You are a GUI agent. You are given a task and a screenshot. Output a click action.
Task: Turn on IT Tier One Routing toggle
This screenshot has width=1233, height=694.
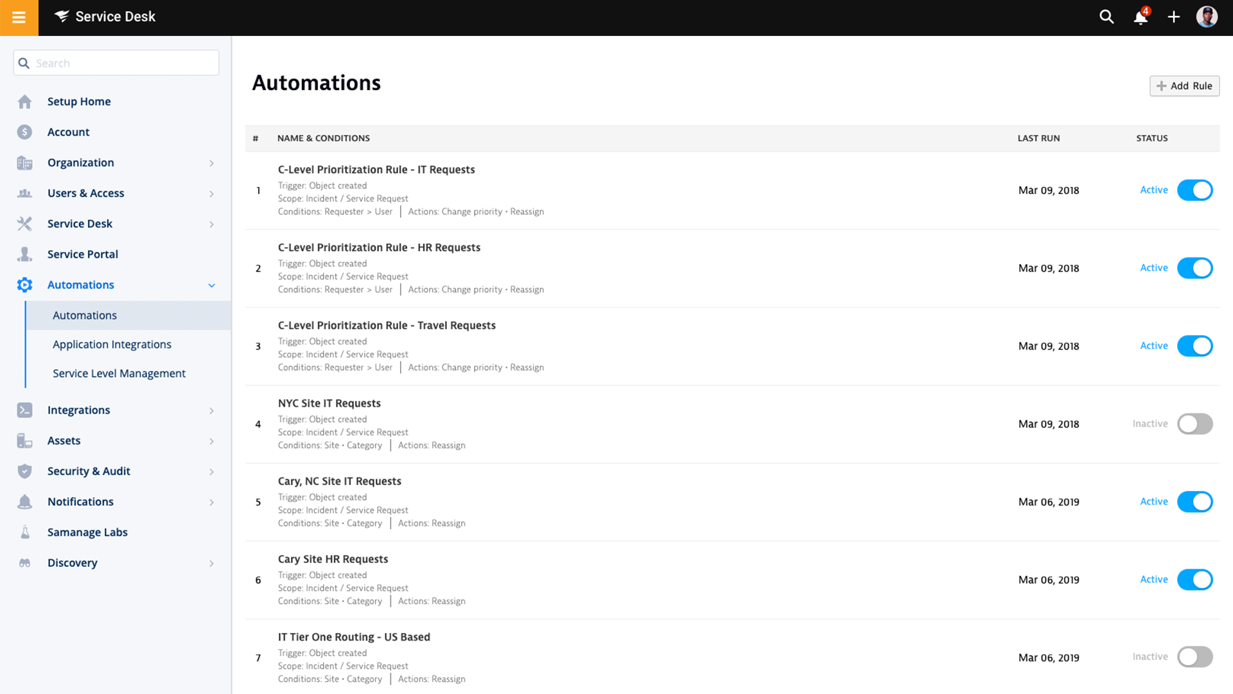[x=1194, y=657]
